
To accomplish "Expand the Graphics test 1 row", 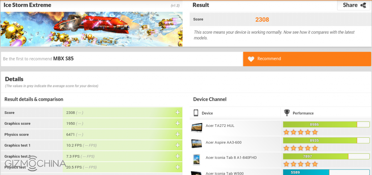I will [178, 145].
